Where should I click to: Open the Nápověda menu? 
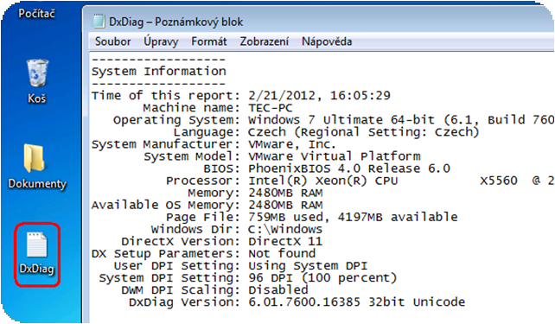(x=327, y=41)
